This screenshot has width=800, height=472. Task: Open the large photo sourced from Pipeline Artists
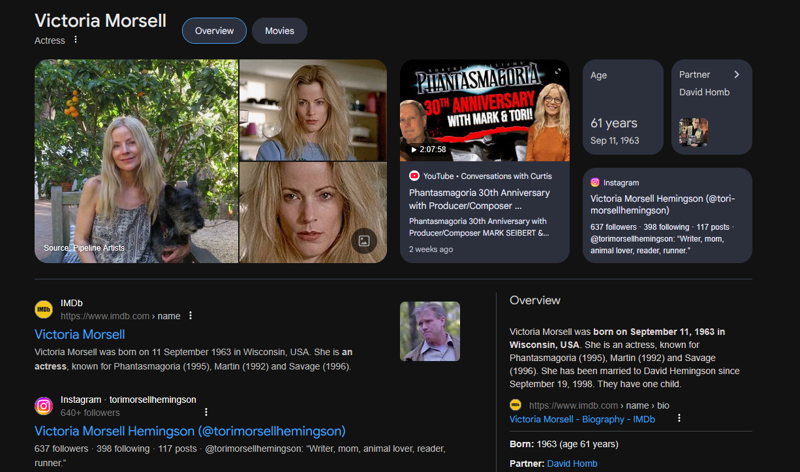(x=136, y=161)
